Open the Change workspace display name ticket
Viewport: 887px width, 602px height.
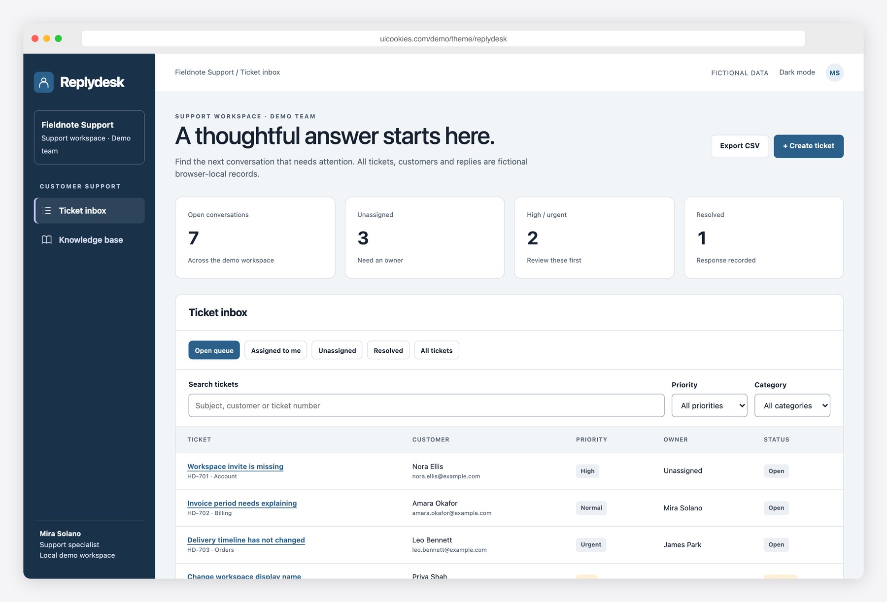[x=244, y=576]
